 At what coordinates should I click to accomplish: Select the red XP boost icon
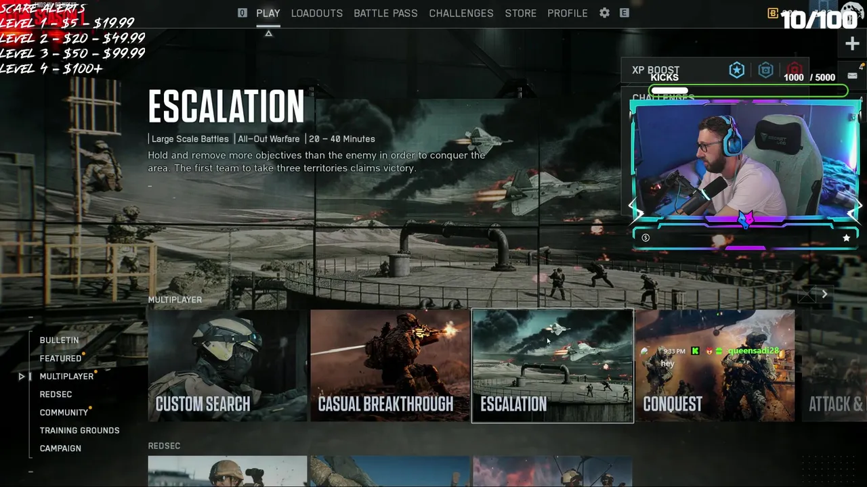795,69
